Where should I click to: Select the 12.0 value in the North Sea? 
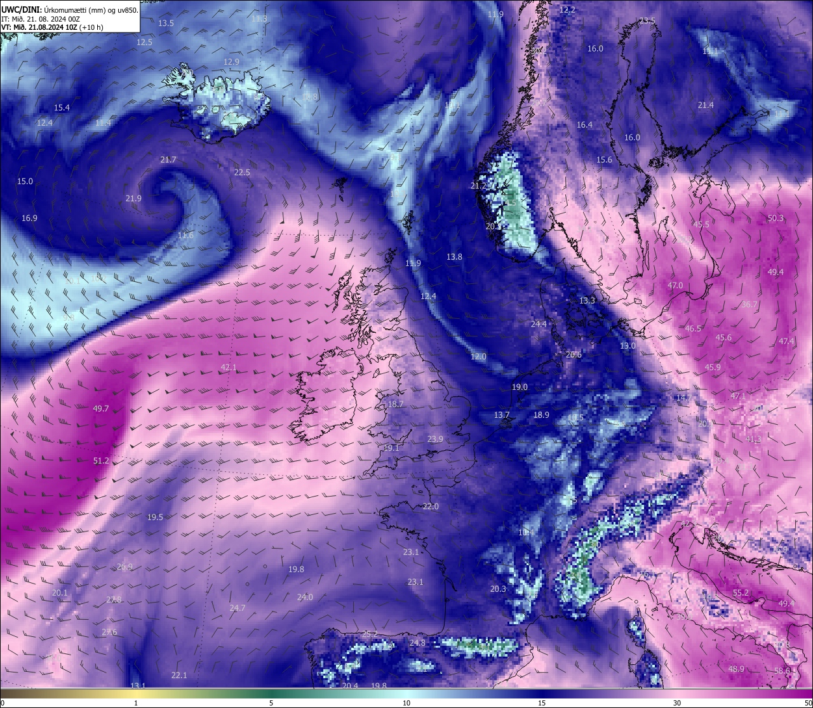[478, 356]
